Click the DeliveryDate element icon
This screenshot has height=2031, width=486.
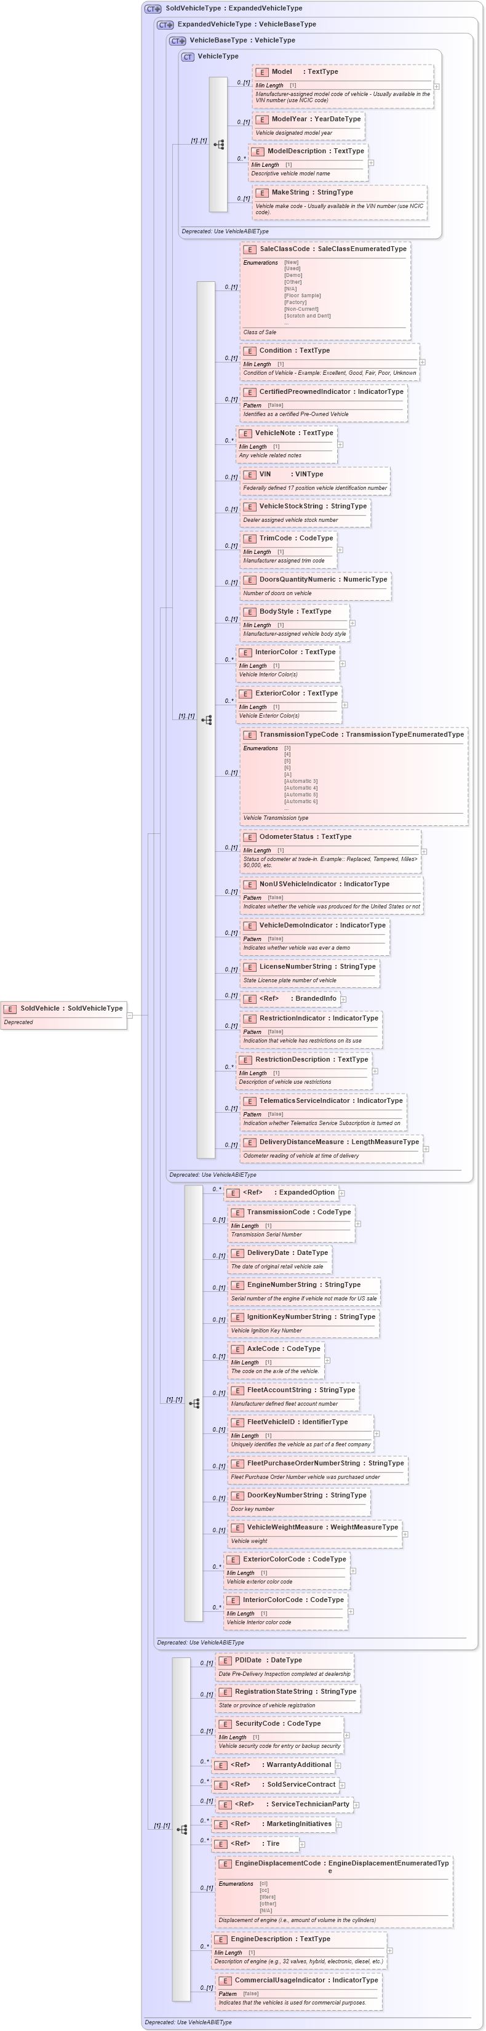(237, 1254)
